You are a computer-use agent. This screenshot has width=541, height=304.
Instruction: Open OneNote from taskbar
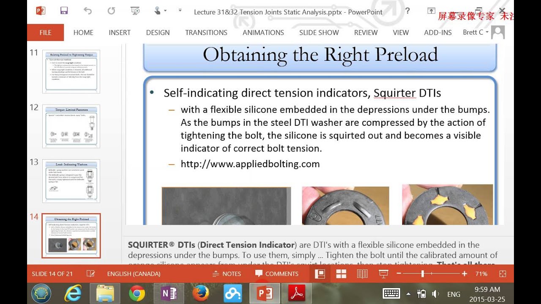coord(169,293)
